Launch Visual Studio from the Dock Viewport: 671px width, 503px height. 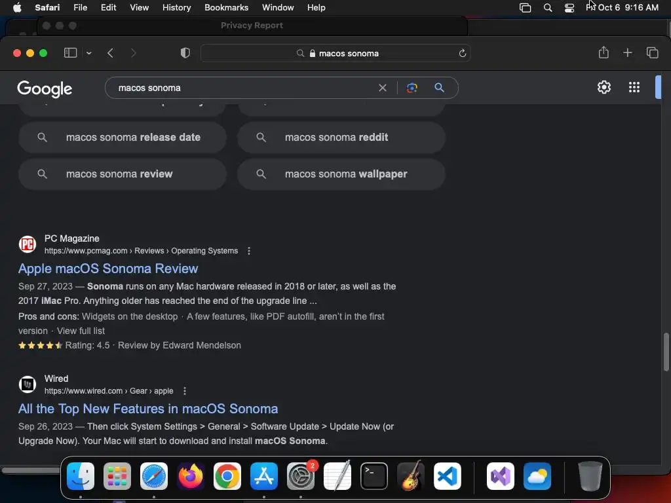(x=500, y=476)
